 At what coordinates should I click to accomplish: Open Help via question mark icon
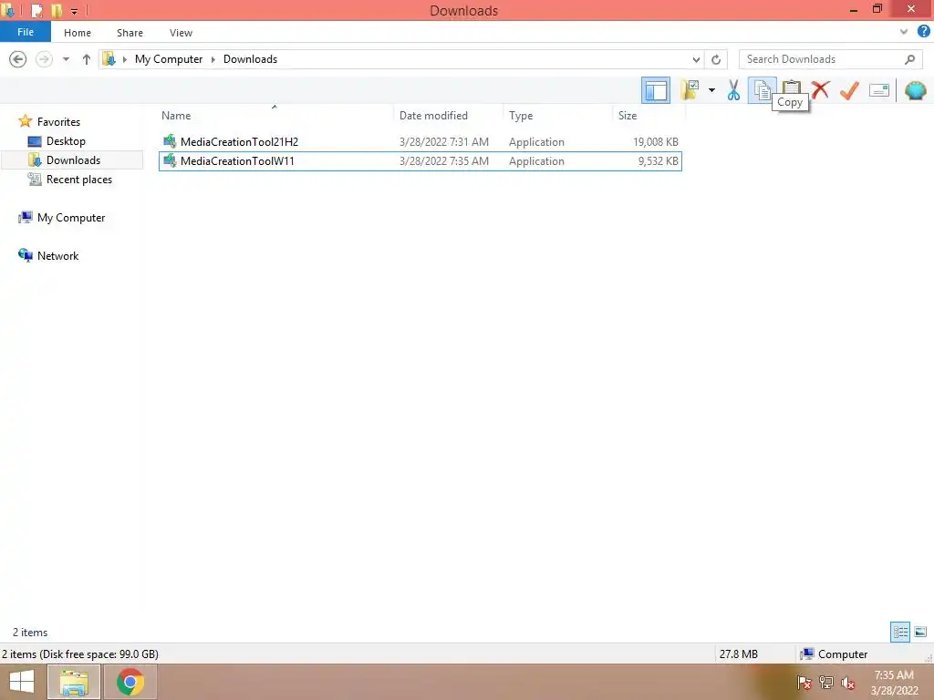pos(923,32)
